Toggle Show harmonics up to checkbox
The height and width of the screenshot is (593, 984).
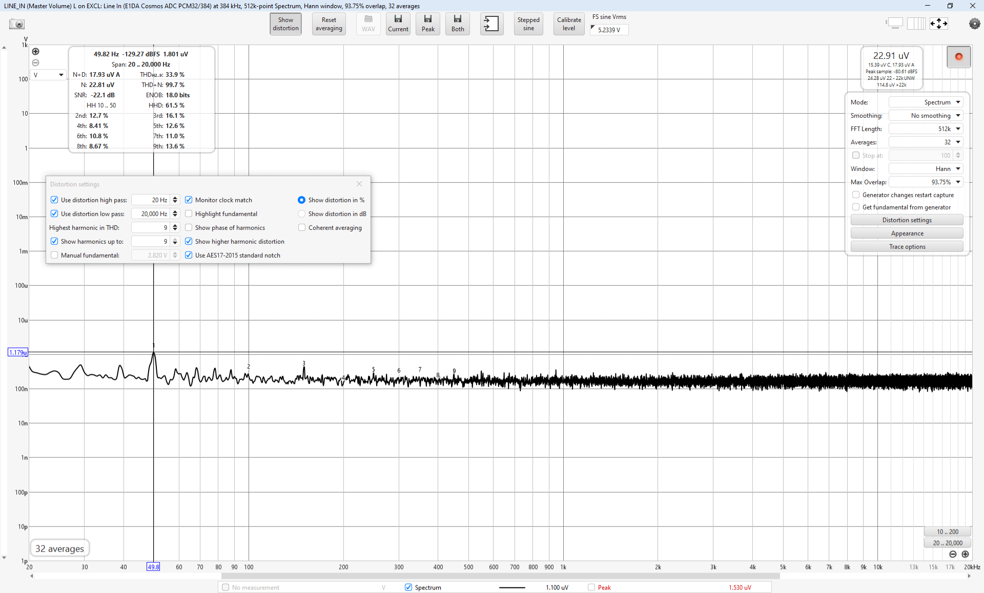[x=54, y=241]
